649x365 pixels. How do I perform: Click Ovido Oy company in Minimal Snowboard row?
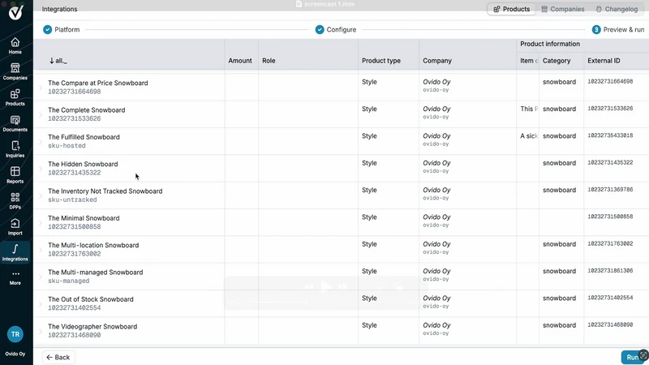(436, 217)
